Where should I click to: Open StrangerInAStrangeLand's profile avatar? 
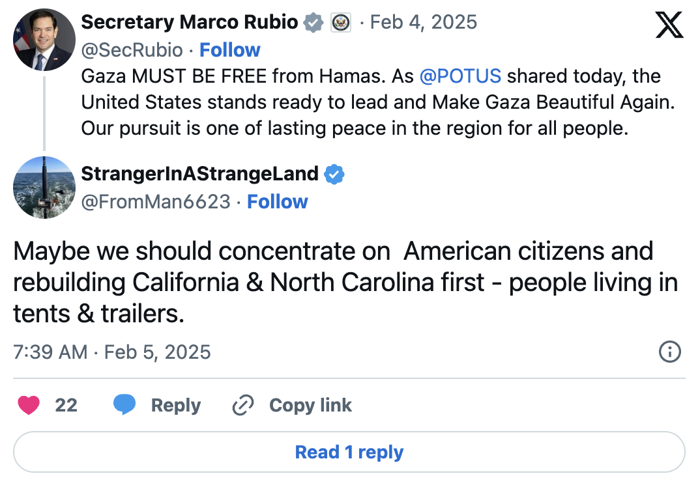coord(44,188)
